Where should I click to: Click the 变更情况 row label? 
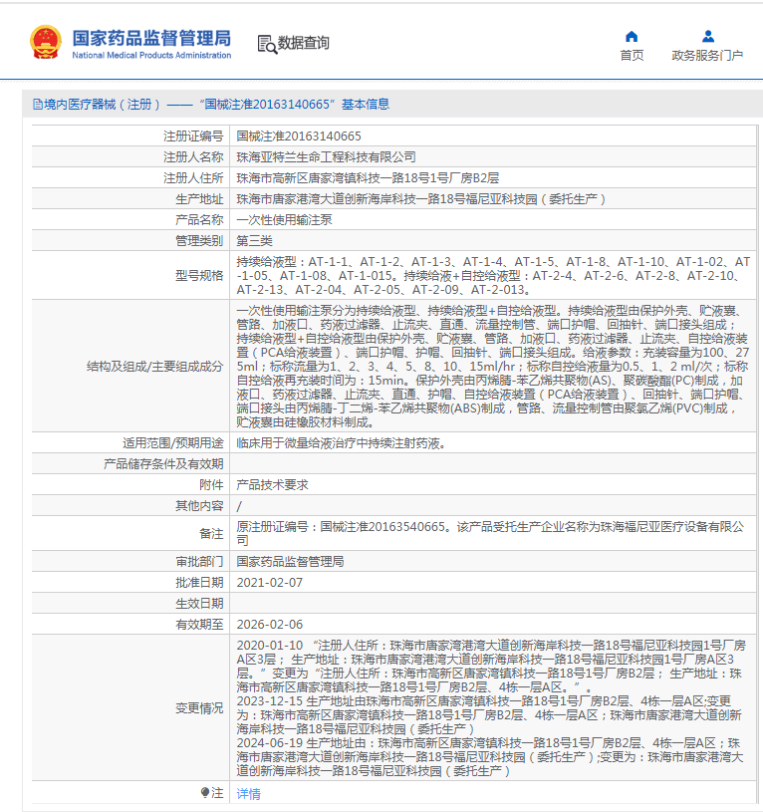[199, 708]
